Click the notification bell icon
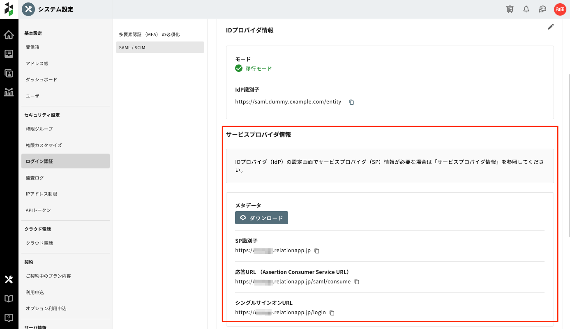The width and height of the screenshot is (570, 329). click(526, 9)
